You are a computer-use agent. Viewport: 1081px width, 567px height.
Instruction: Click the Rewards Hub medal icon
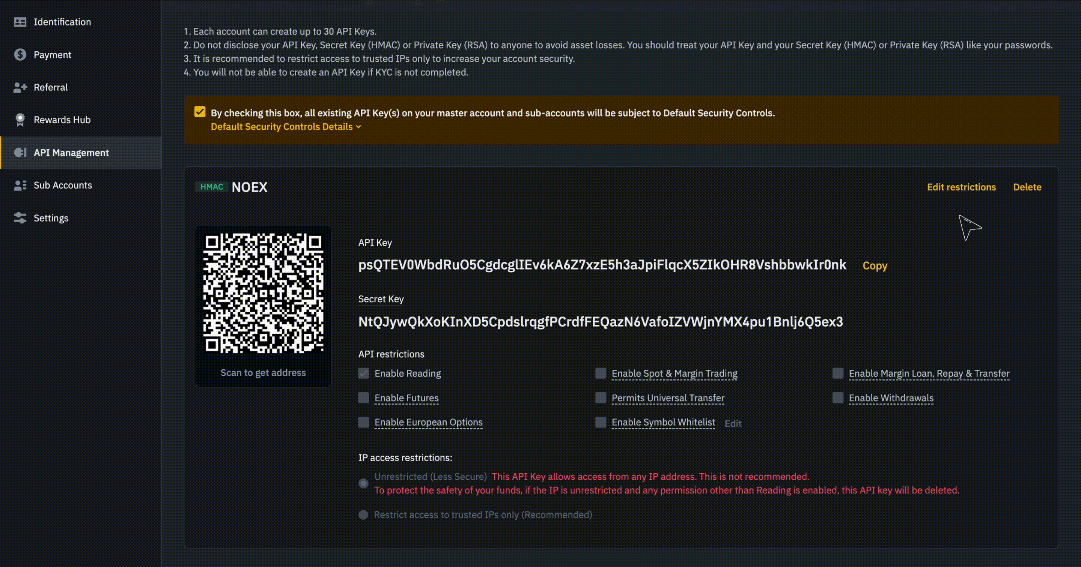pyautogui.click(x=20, y=120)
